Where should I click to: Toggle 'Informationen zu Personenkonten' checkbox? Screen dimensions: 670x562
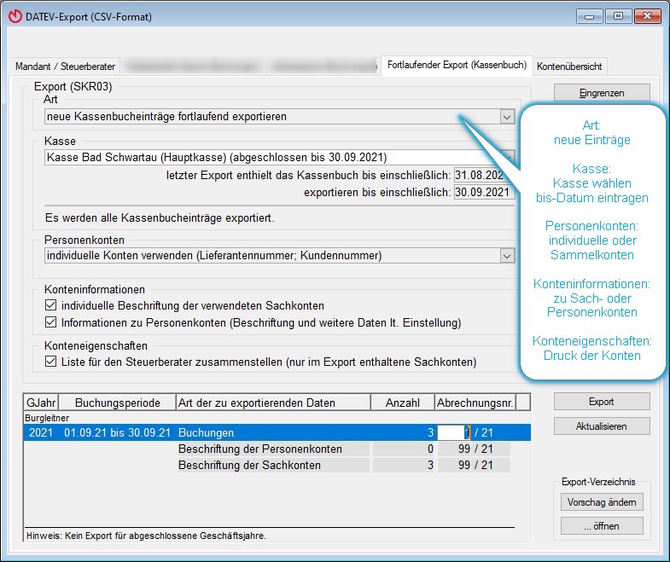pyautogui.click(x=50, y=322)
